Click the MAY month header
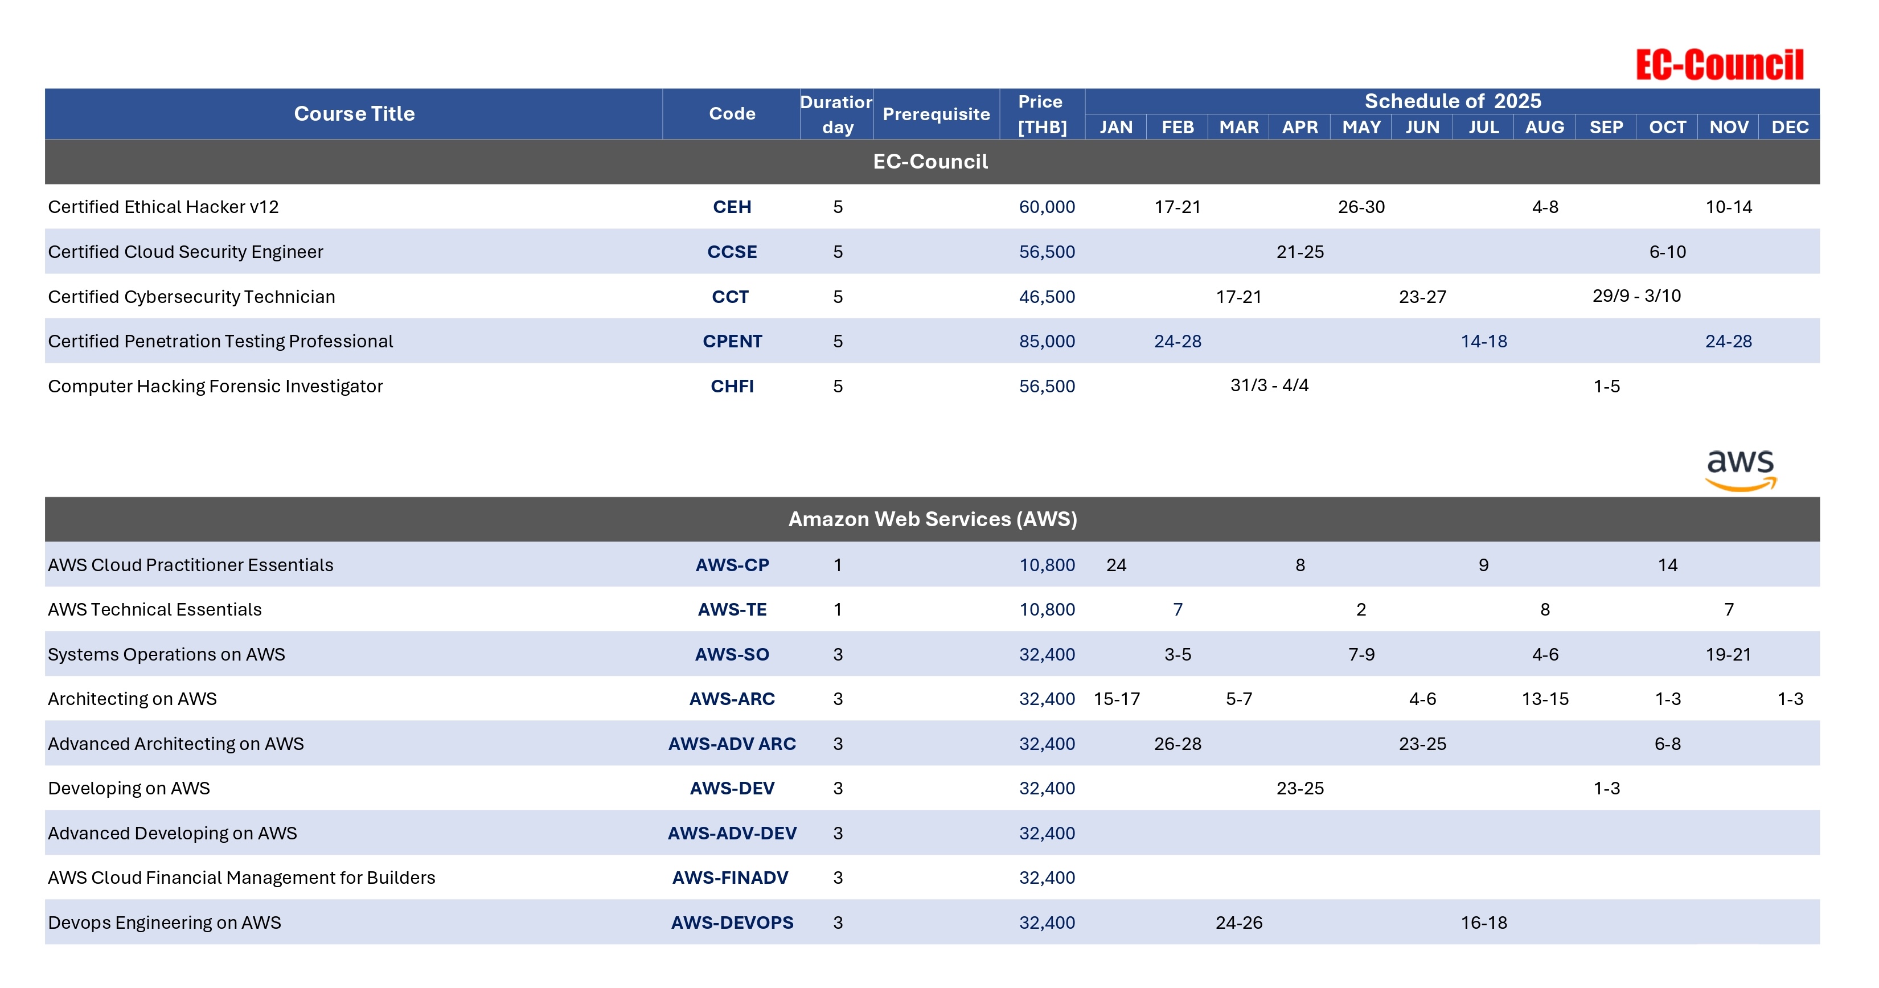1879x988 pixels. [1361, 127]
